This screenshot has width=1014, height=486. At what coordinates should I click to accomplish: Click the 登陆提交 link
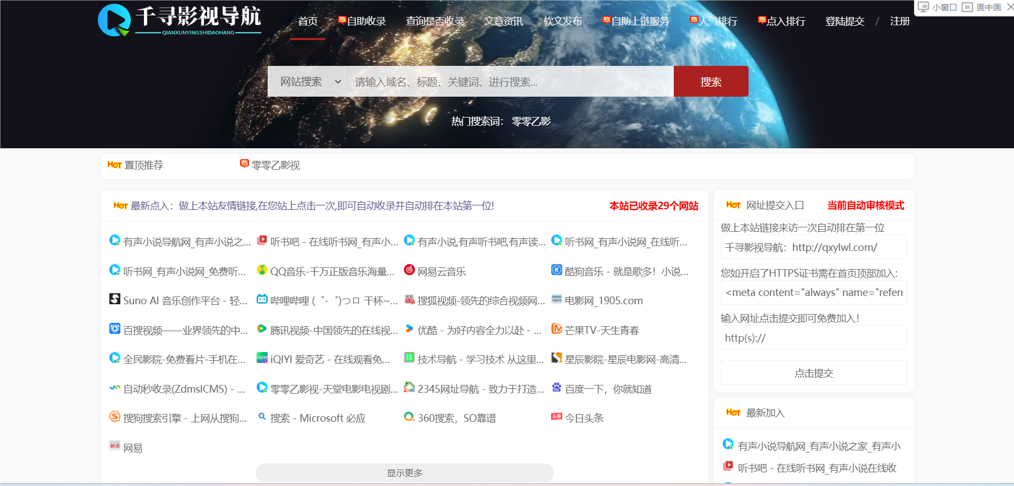coord(845,21)
